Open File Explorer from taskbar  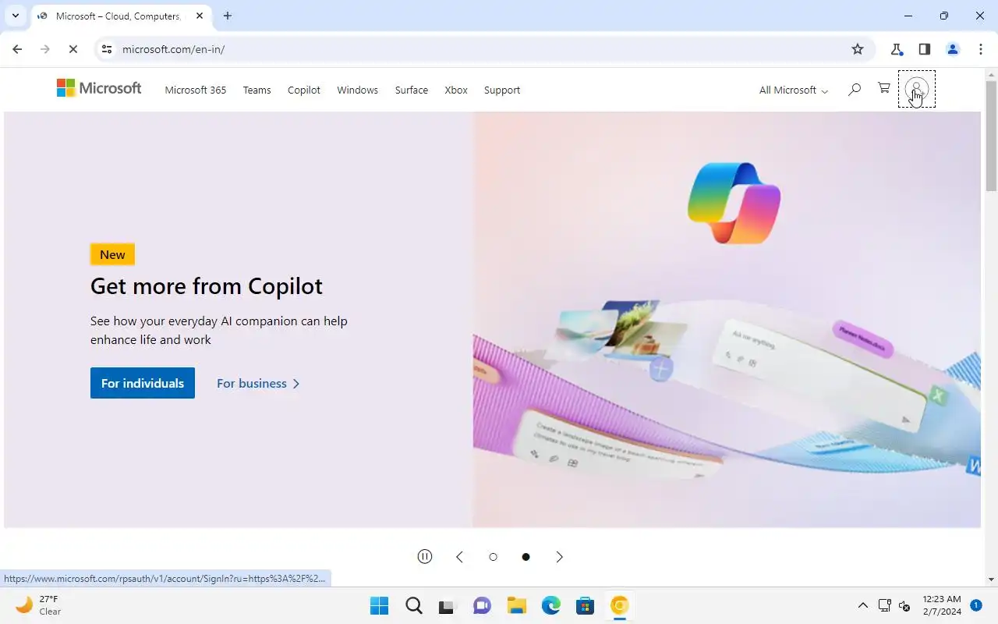click(516, 605)
